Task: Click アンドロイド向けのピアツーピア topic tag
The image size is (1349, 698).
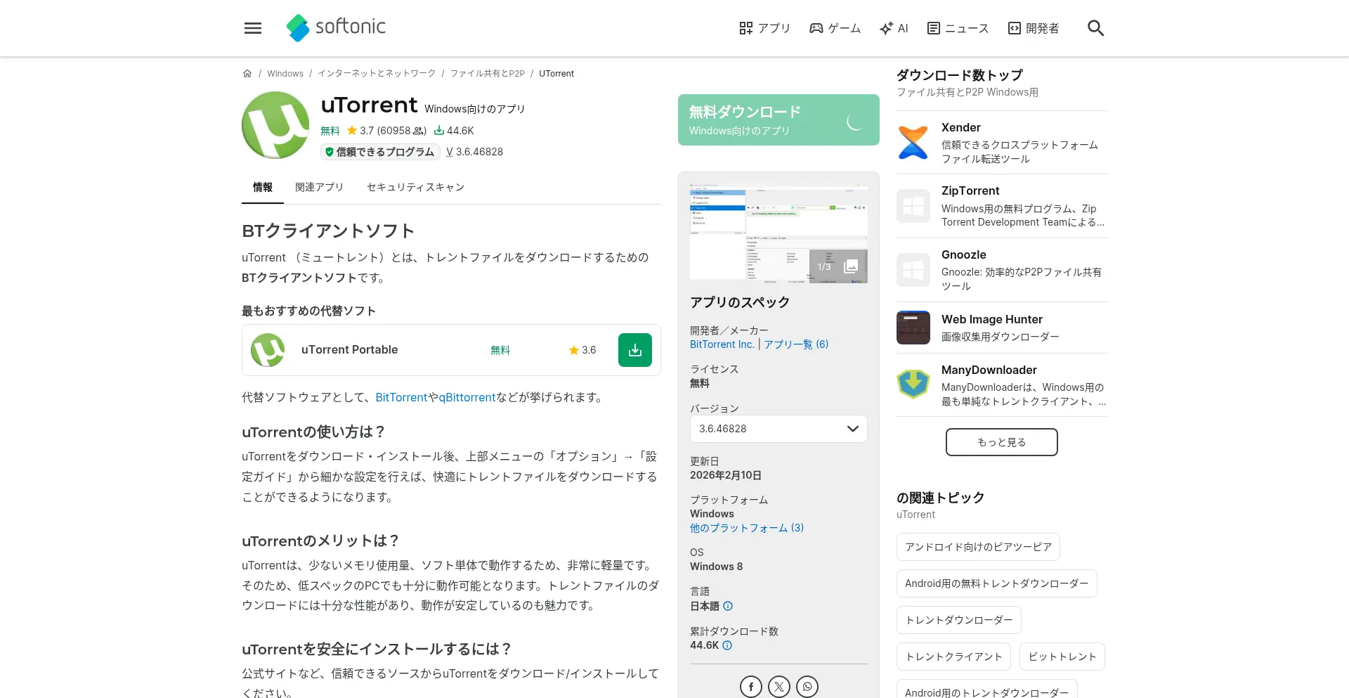Action: pyautogui.click(x=978, y=547)
